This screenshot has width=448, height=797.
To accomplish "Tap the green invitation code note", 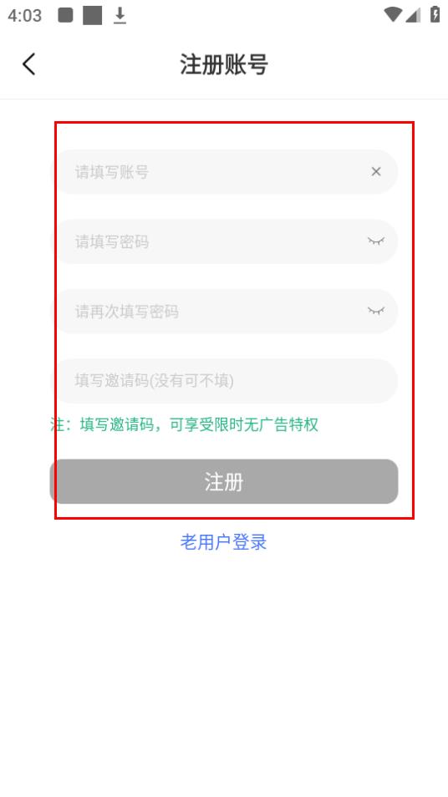I will tap(184, 424).
